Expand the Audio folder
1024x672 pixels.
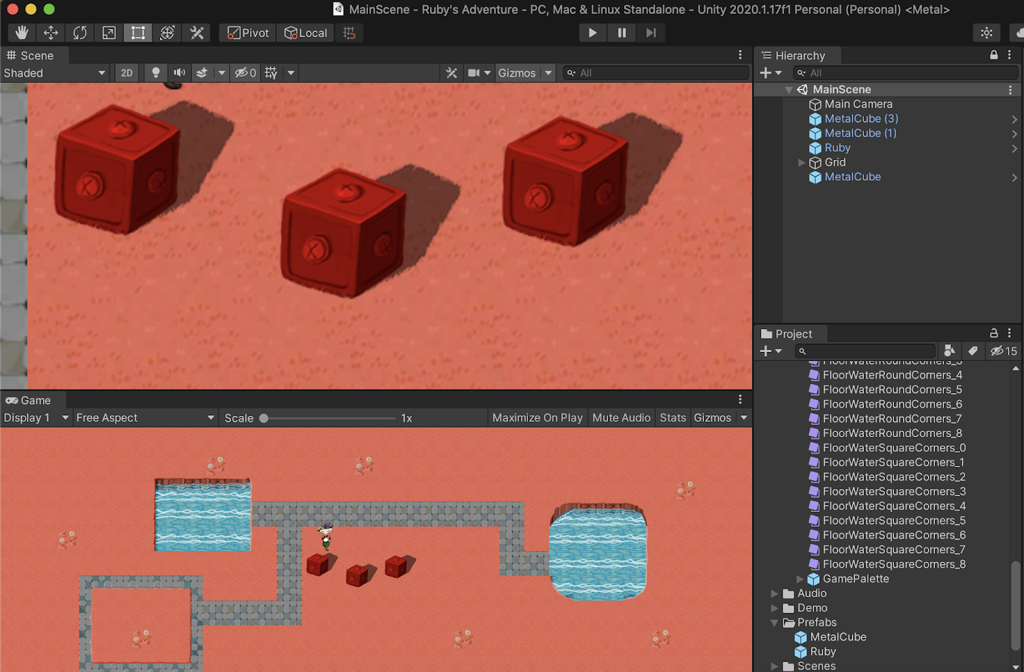(x=774, y=593)
